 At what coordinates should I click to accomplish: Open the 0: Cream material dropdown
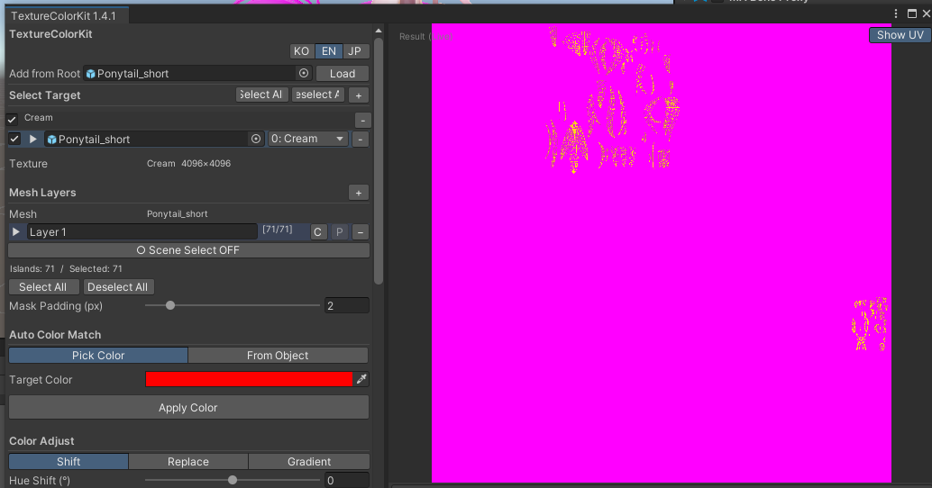point(307,139)
